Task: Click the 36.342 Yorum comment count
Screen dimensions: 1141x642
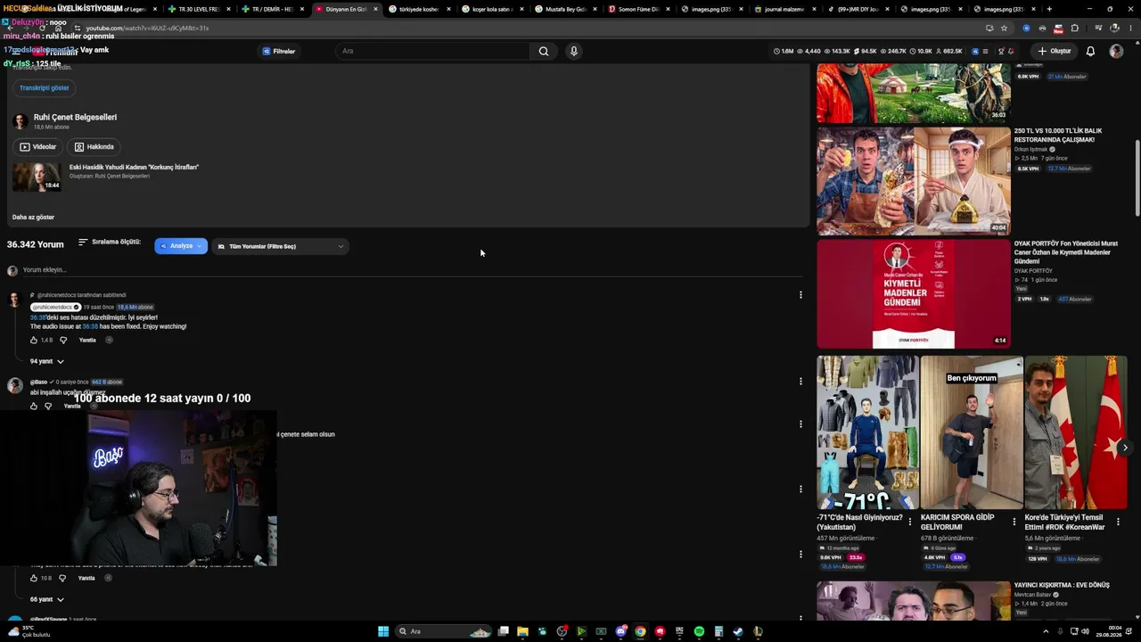Action: [36, 244]
